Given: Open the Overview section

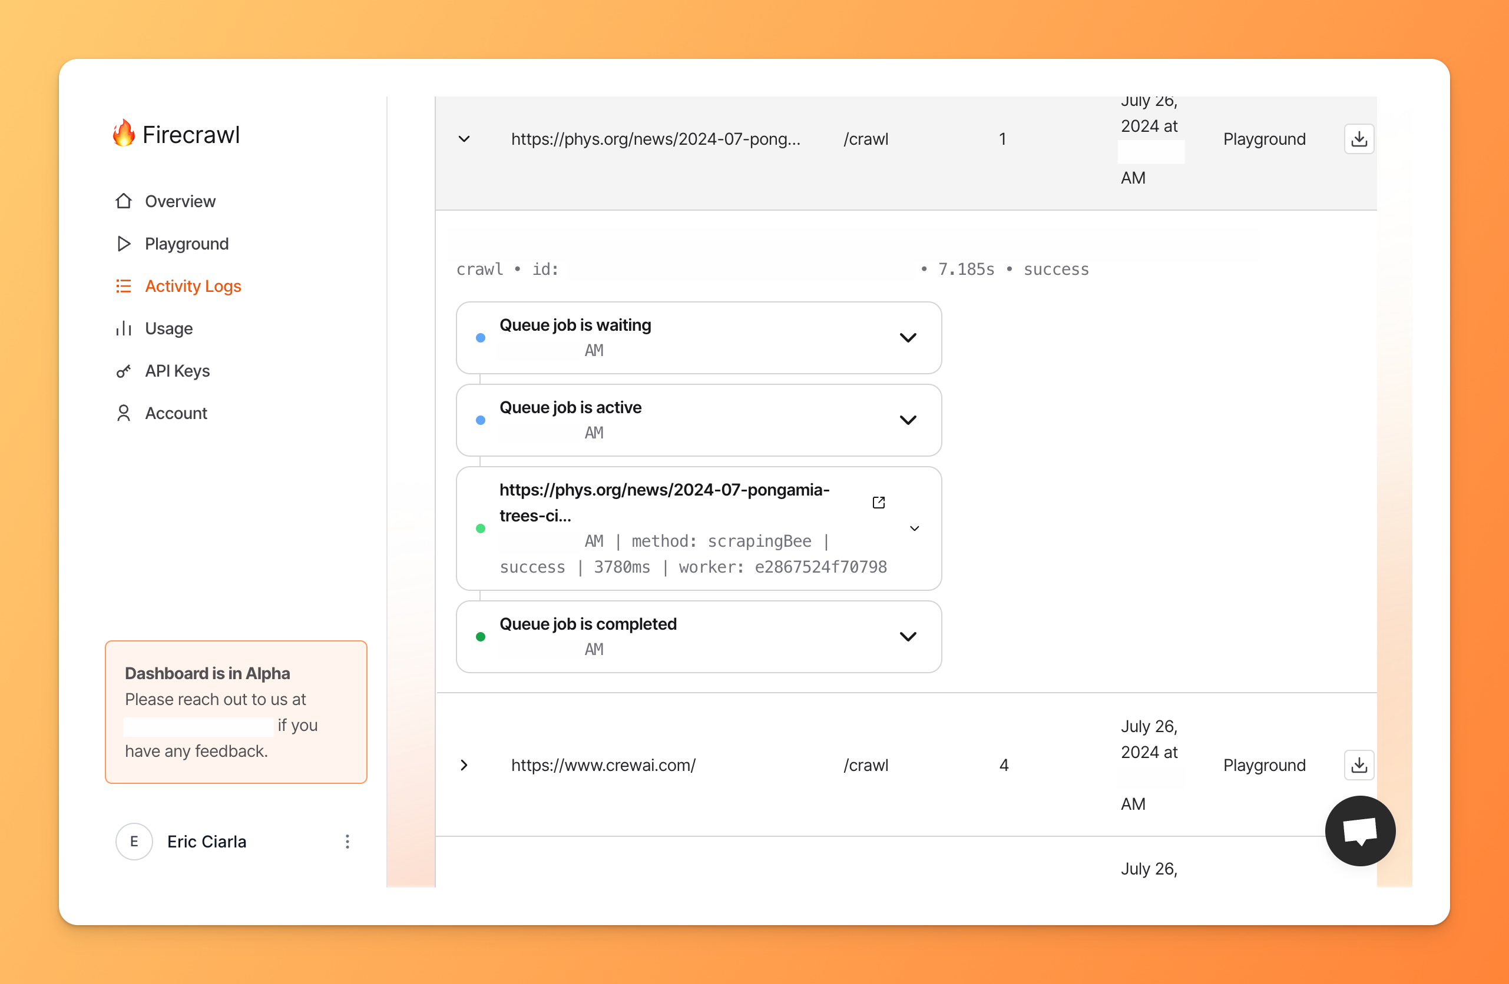Looking at the screenshot, I should coord(180,200).
